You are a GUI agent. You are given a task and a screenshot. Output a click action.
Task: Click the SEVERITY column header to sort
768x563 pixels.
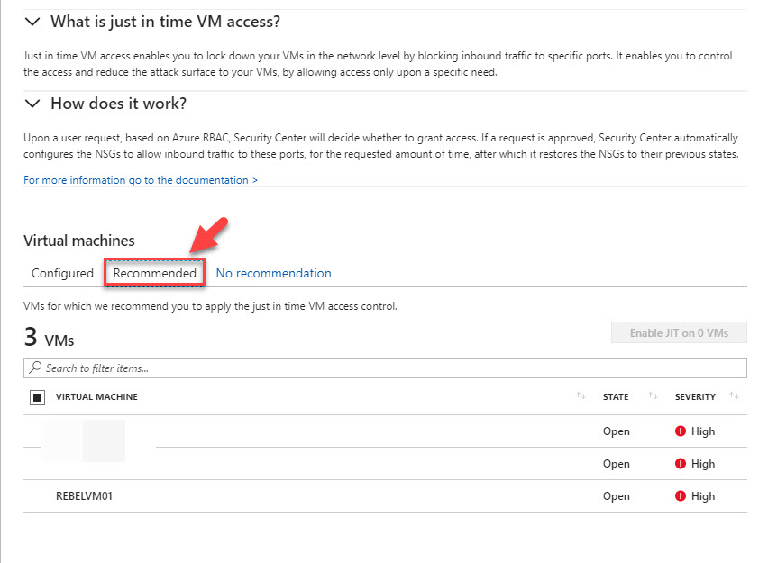(x=695, y=396)
